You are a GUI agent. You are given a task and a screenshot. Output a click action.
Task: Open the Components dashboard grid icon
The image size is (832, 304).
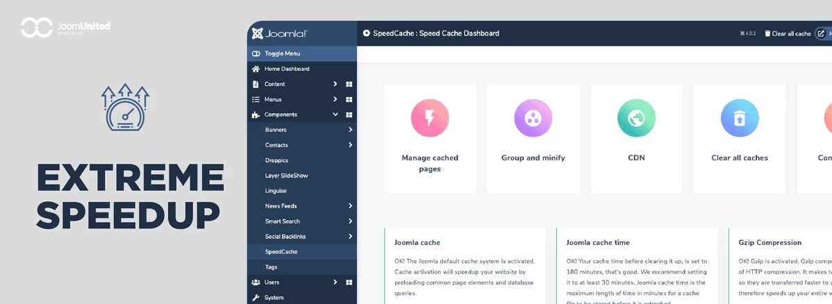[x=349, y=115]
